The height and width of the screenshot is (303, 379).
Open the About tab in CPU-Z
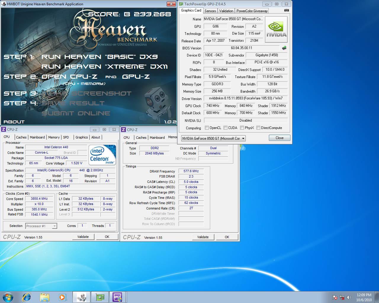96,137
